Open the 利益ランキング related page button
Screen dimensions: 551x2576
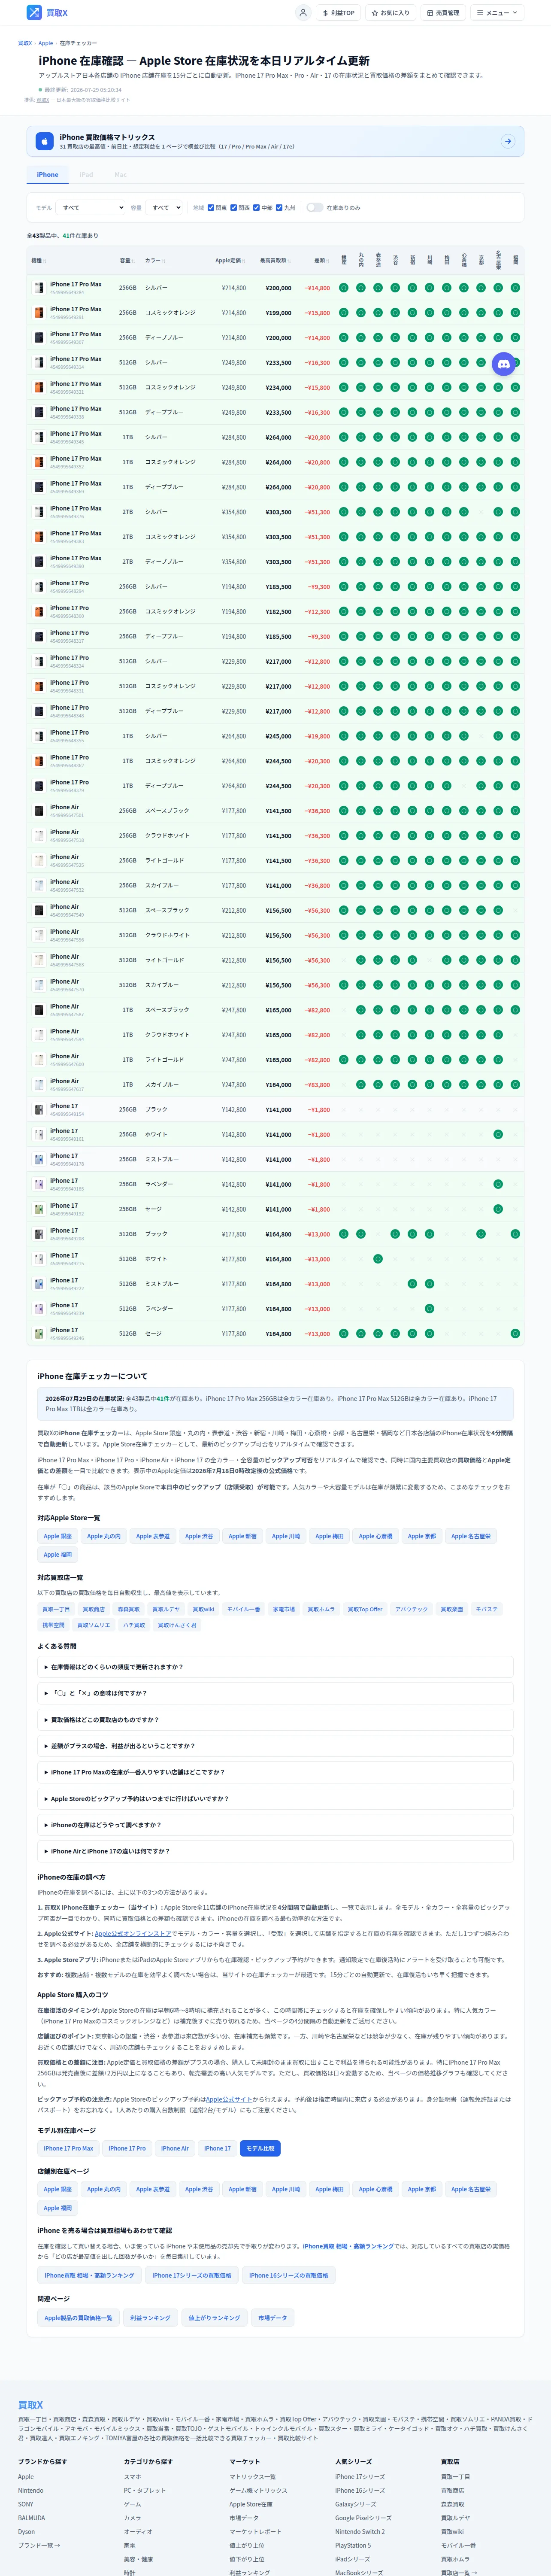point(150,2318)
